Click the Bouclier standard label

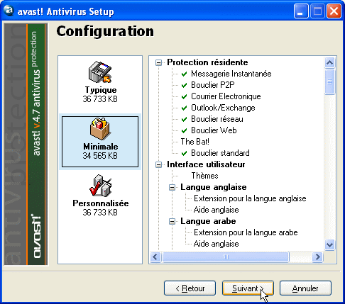(x=220, y=153)
